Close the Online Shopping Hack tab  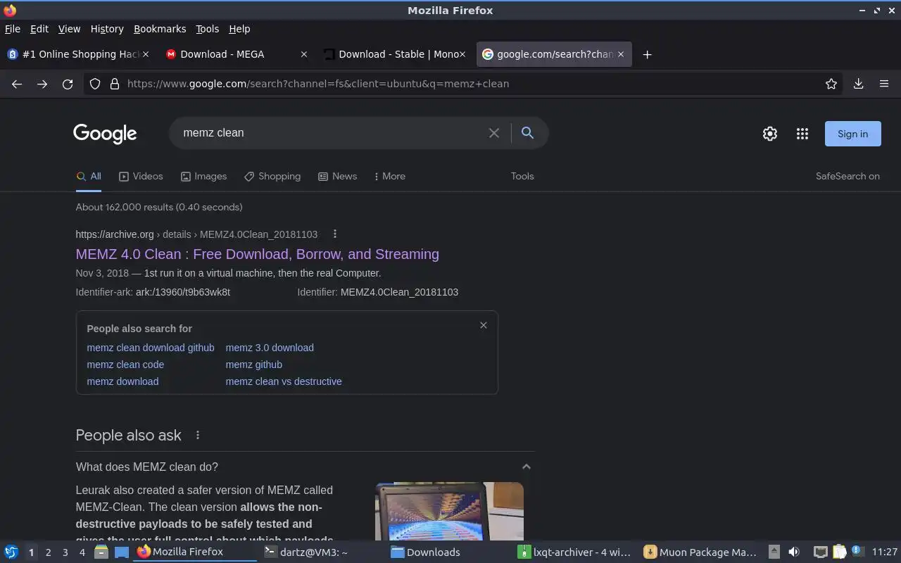pos(146,54)
